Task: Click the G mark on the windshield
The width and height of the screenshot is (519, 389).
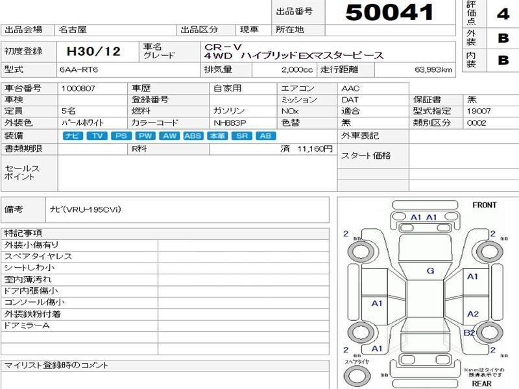Action: 430,271
